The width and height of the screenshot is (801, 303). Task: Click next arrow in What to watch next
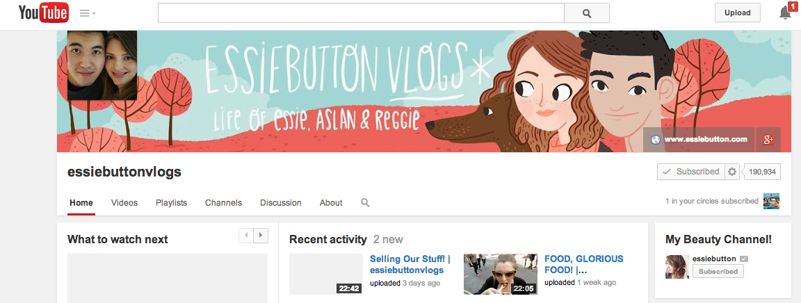pos(261,235)
